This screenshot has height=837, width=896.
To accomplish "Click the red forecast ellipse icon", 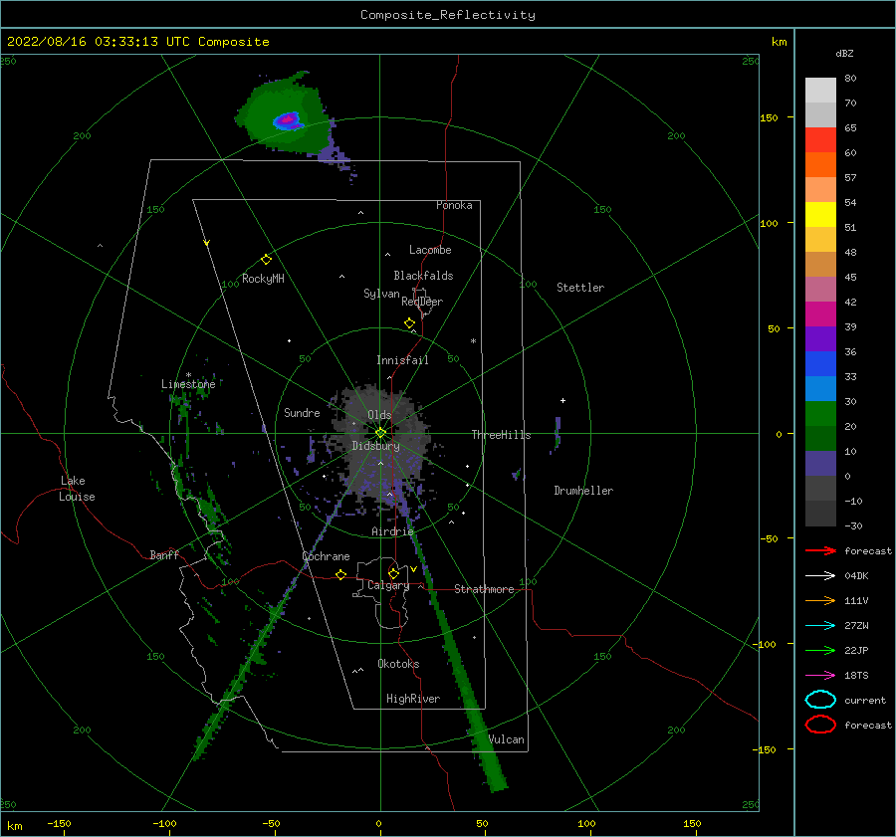I will coord(820,725).
